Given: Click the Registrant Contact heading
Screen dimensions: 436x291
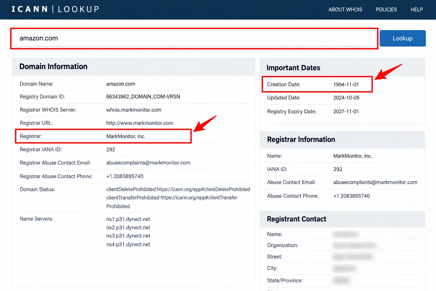Looking at the screenshot, I should coord(297,219).
